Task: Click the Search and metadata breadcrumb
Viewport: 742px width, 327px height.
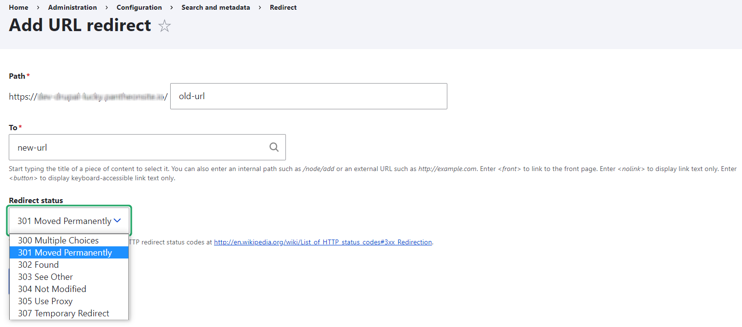Action: [216, 7]
